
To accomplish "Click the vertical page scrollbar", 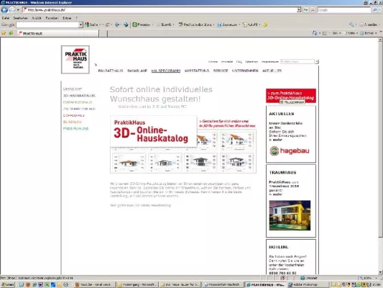I will pos(381,156).
